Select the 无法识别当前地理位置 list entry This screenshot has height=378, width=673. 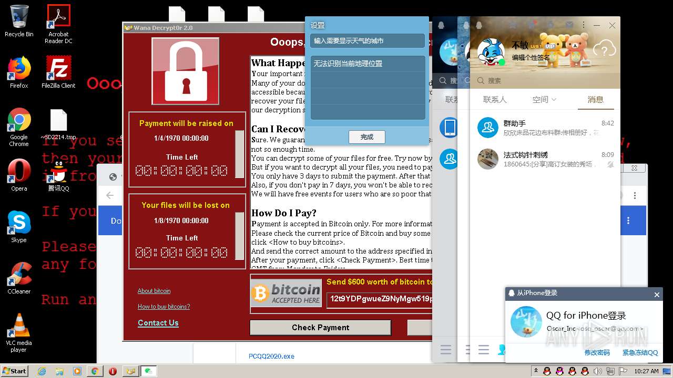click(368, 64)
